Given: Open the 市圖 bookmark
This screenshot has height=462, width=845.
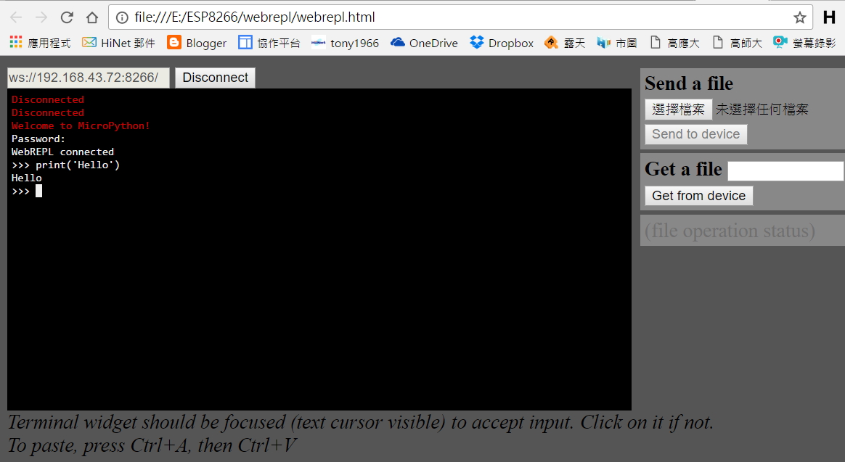Looking at the screenshot, I should 616,43.
